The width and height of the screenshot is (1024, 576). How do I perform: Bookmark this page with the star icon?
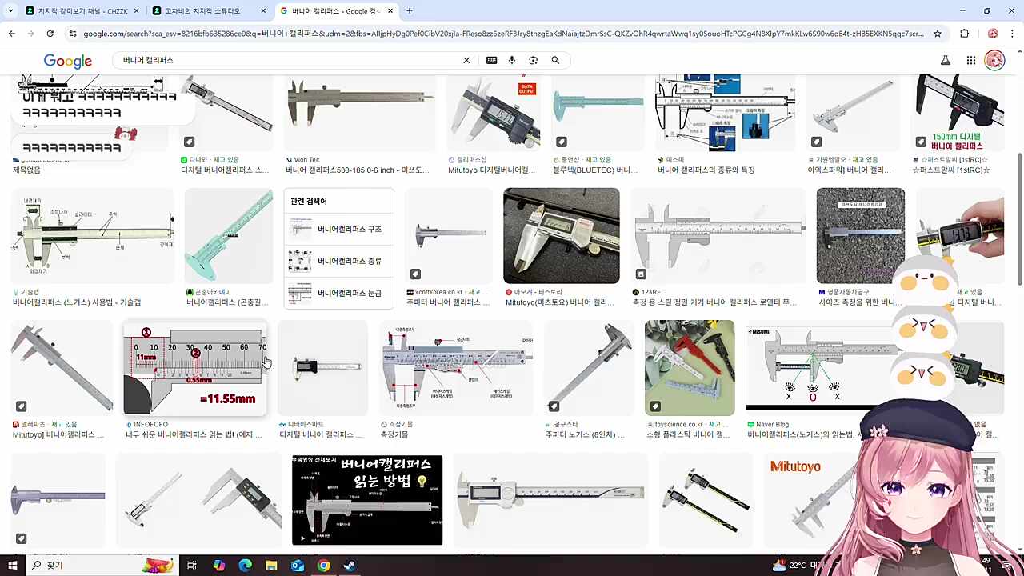point(938,34)
